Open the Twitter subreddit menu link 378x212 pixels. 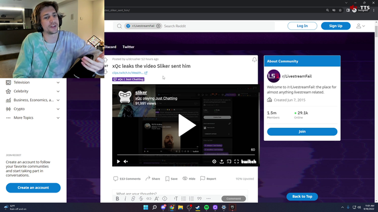(x=128, y=47)
